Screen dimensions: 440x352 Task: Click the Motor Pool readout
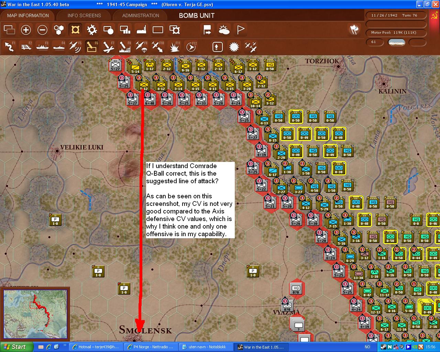click(396, 32)
